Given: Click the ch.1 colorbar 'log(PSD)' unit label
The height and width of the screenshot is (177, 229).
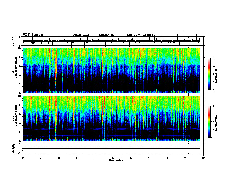Looking at the screenshot, I should [x=217, y=75].
